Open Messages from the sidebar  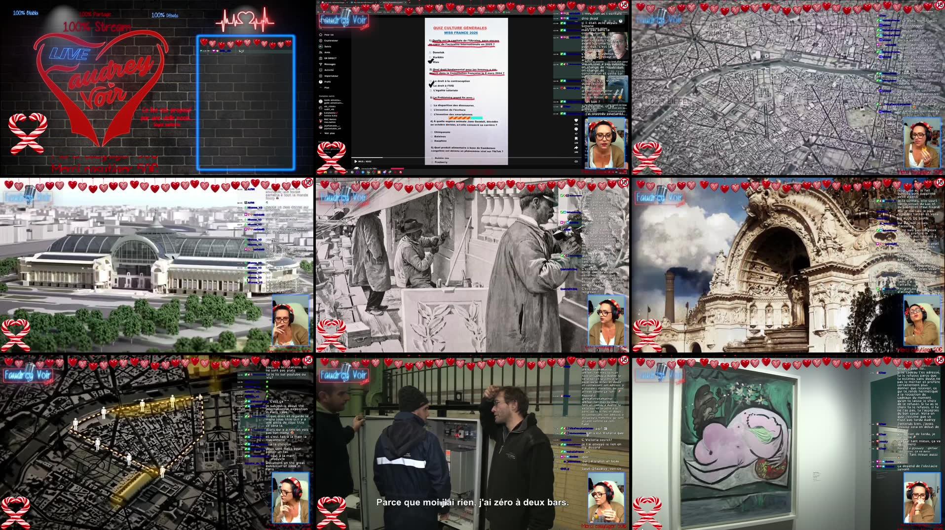pyautogui.click(x=330, y=64)
